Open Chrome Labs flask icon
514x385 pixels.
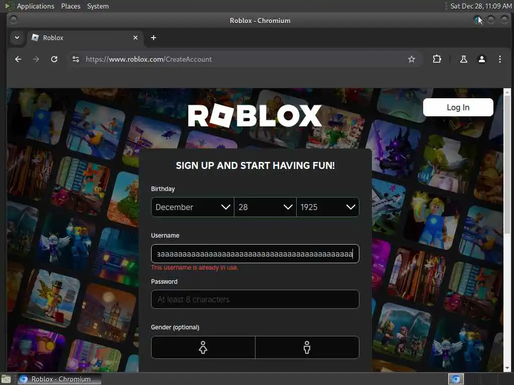(x=463, y=59)
